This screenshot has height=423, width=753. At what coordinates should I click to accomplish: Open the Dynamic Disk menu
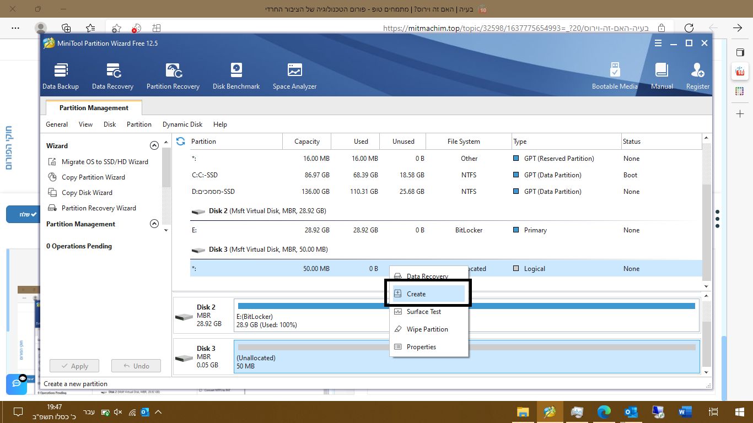click(182, 124)
